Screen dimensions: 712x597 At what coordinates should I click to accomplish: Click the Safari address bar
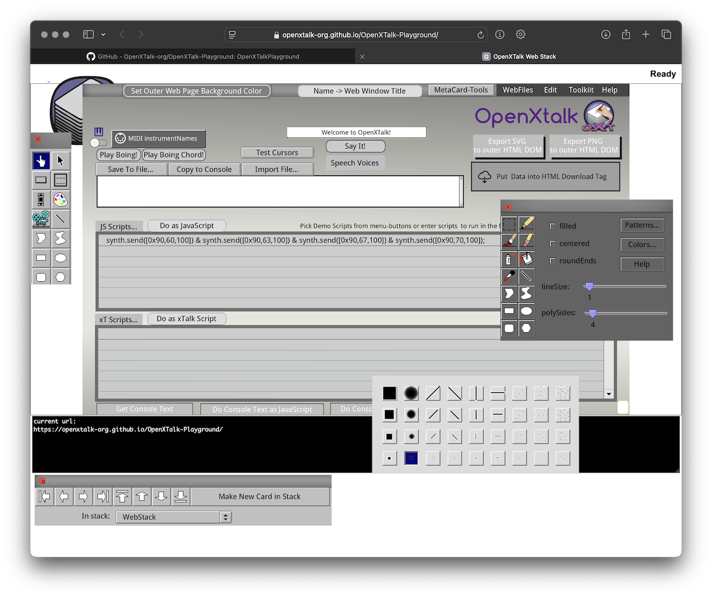pos(356,35)
